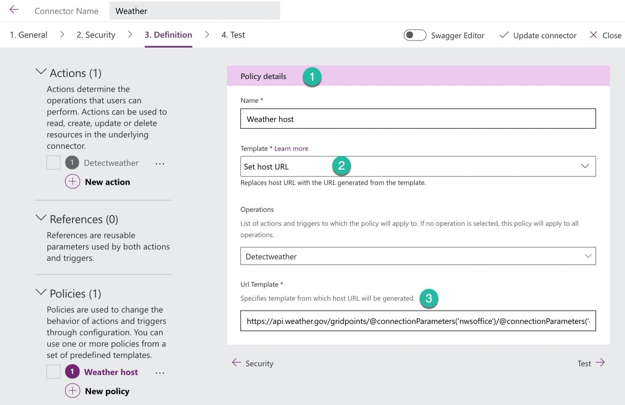Check the Detectweather action checkbox

point(53,163)
